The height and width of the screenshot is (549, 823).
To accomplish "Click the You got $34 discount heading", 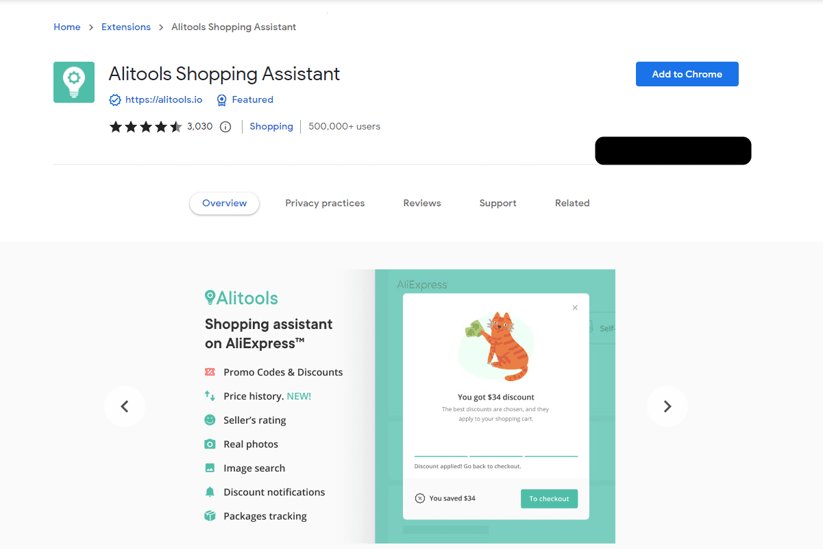I will [496, 397].
